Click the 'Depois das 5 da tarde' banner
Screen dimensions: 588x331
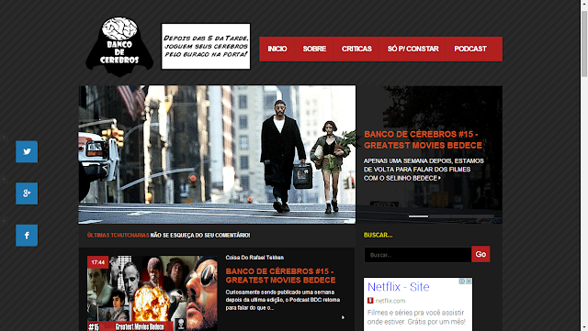tap(206, 47)
